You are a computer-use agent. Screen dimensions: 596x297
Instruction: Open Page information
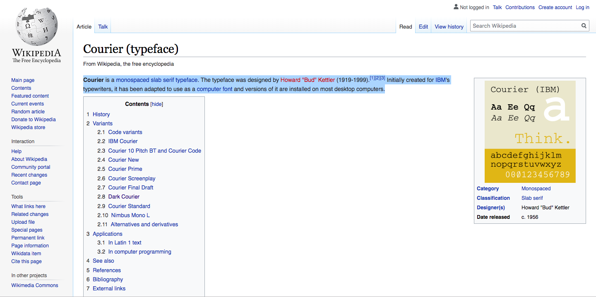(x=30, y=246)
